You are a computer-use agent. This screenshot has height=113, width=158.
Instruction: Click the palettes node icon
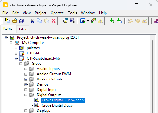(22, 48)
